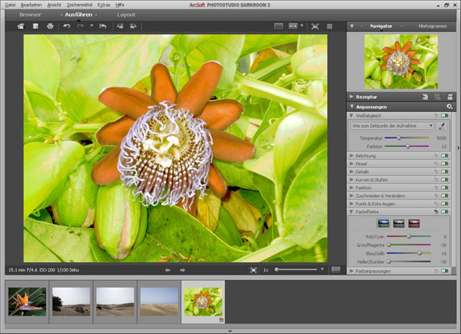Screen dimensions: 461x334
Task: Show the grid overlay icon
Action: coord(329,26)
